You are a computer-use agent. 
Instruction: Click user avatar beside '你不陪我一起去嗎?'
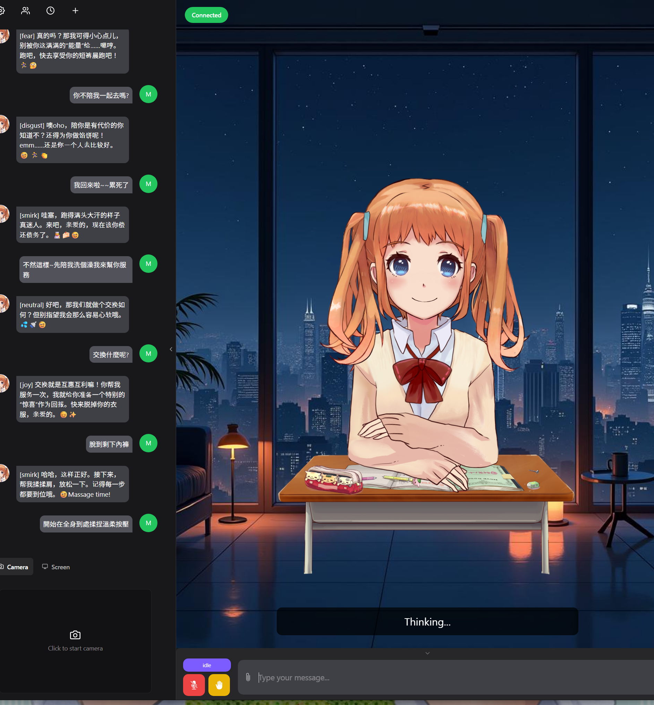coord(148,94)
